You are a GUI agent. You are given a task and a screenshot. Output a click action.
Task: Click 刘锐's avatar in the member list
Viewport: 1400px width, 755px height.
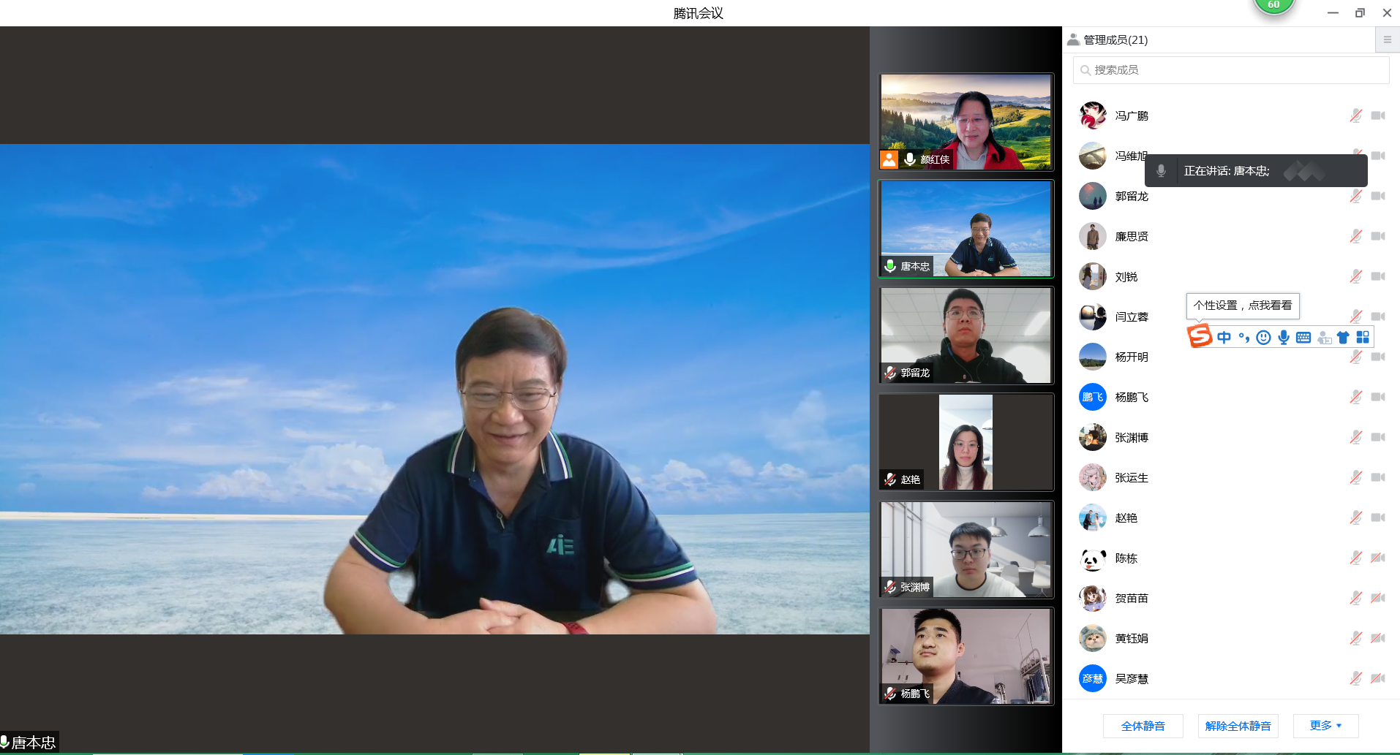pos(1093,276)
